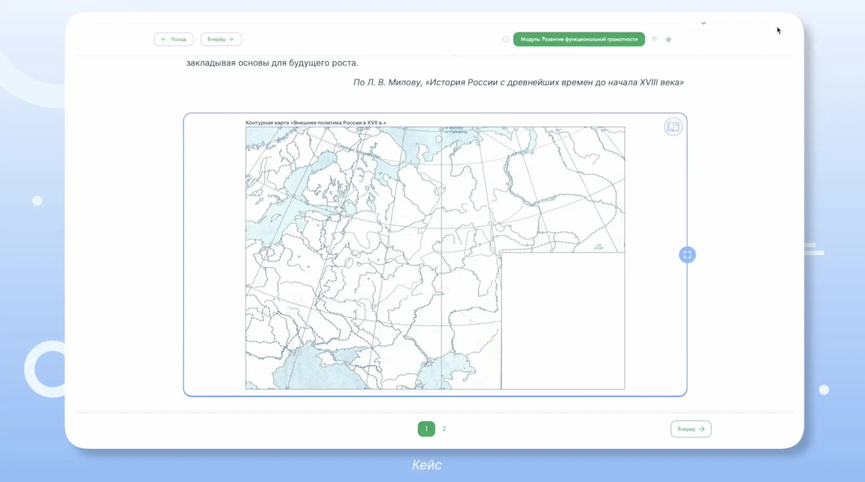The height and width of the screenshot is (482, 865).
Task: Mark the page with the star icon
Action: click(668, 39)
